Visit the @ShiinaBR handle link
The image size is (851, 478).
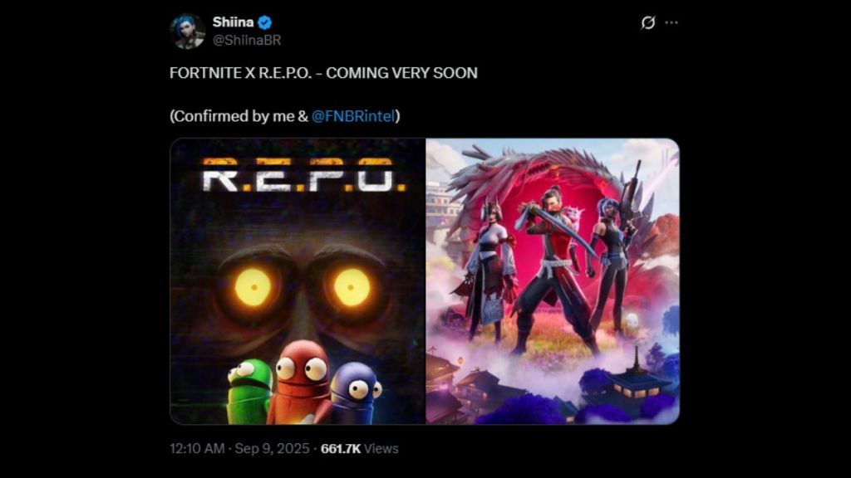(247, 40)
